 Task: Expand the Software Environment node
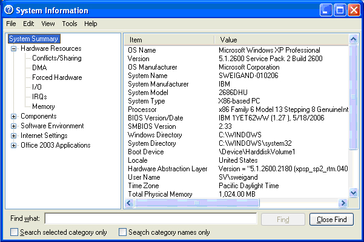click(14, 126)
